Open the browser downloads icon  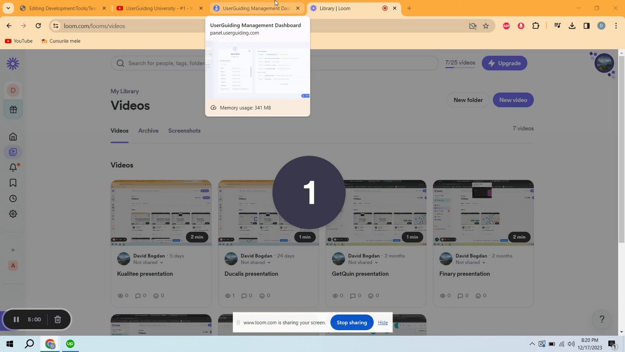tap(572, 26)
